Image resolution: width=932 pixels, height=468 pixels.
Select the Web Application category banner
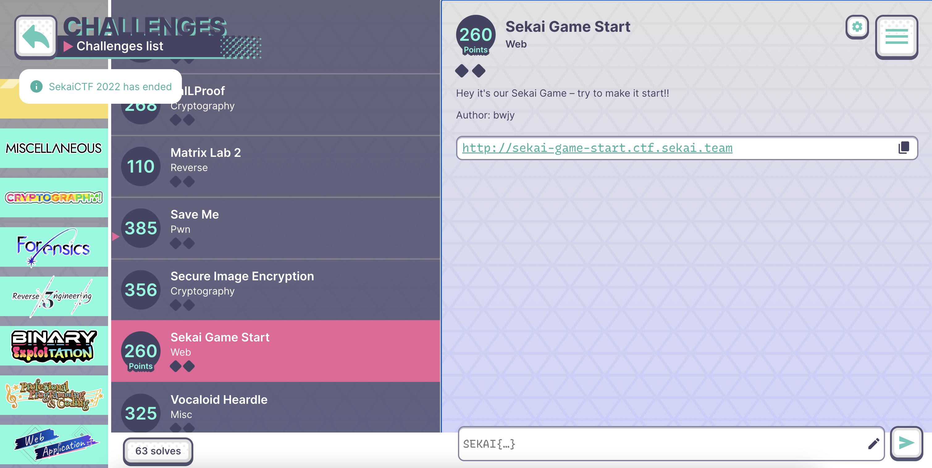click(54, 444)
